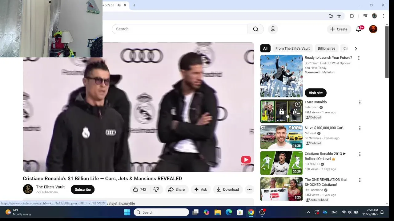Open Microsoft Edge from the taskbar
Image resolution: width=394 pixels, height=221 pixels.
tap(229, 212)
